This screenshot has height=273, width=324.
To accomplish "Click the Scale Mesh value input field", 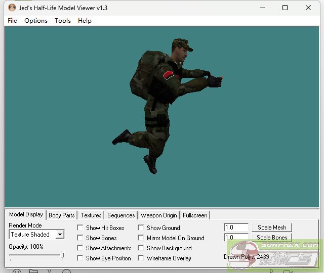I will [x=236, y=228].
